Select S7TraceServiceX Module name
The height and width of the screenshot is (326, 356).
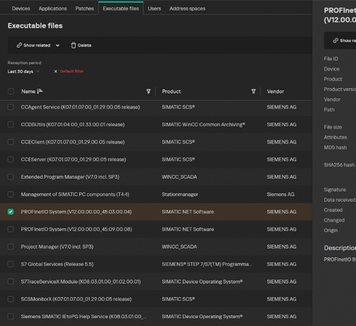click(81, 282)
